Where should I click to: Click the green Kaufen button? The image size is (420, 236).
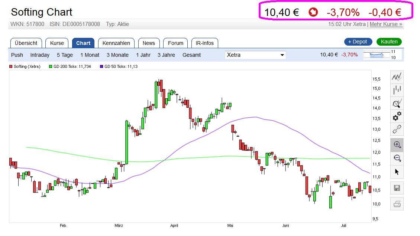pos(389,42)
